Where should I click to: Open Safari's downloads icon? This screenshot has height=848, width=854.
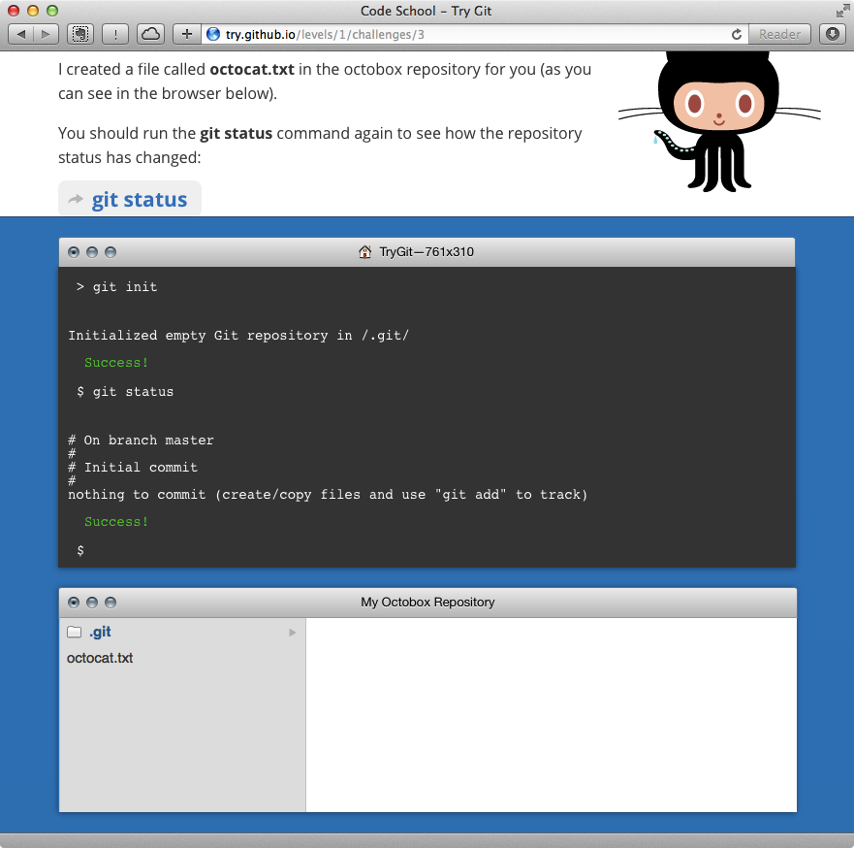click(x=833, y=34)
